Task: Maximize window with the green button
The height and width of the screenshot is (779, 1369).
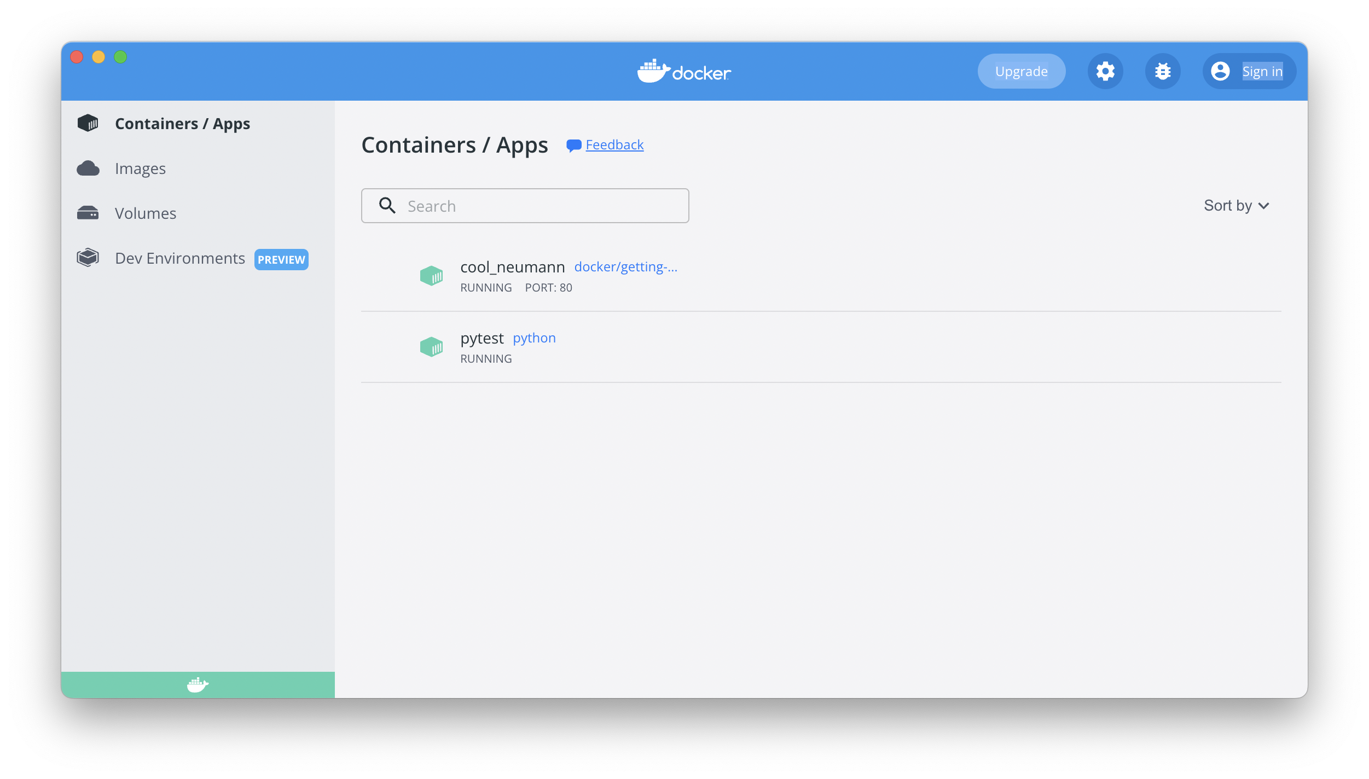Action: 120,57
